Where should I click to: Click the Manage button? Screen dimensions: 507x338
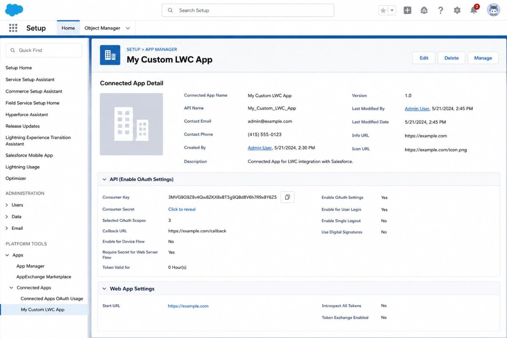483,58
